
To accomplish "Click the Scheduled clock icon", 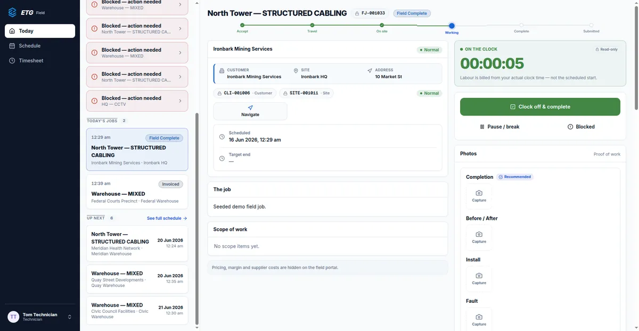I will pos(222,137).
